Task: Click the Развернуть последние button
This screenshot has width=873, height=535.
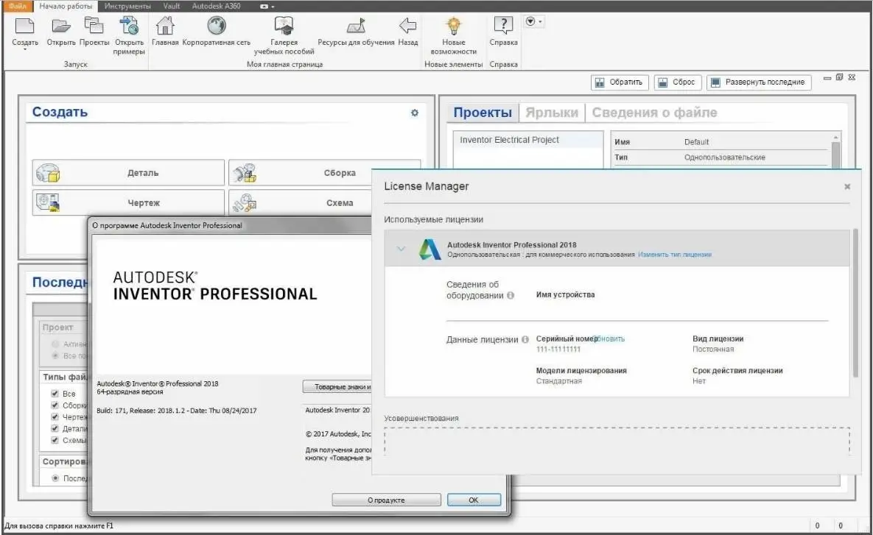Action: click(x=759, y=82)
